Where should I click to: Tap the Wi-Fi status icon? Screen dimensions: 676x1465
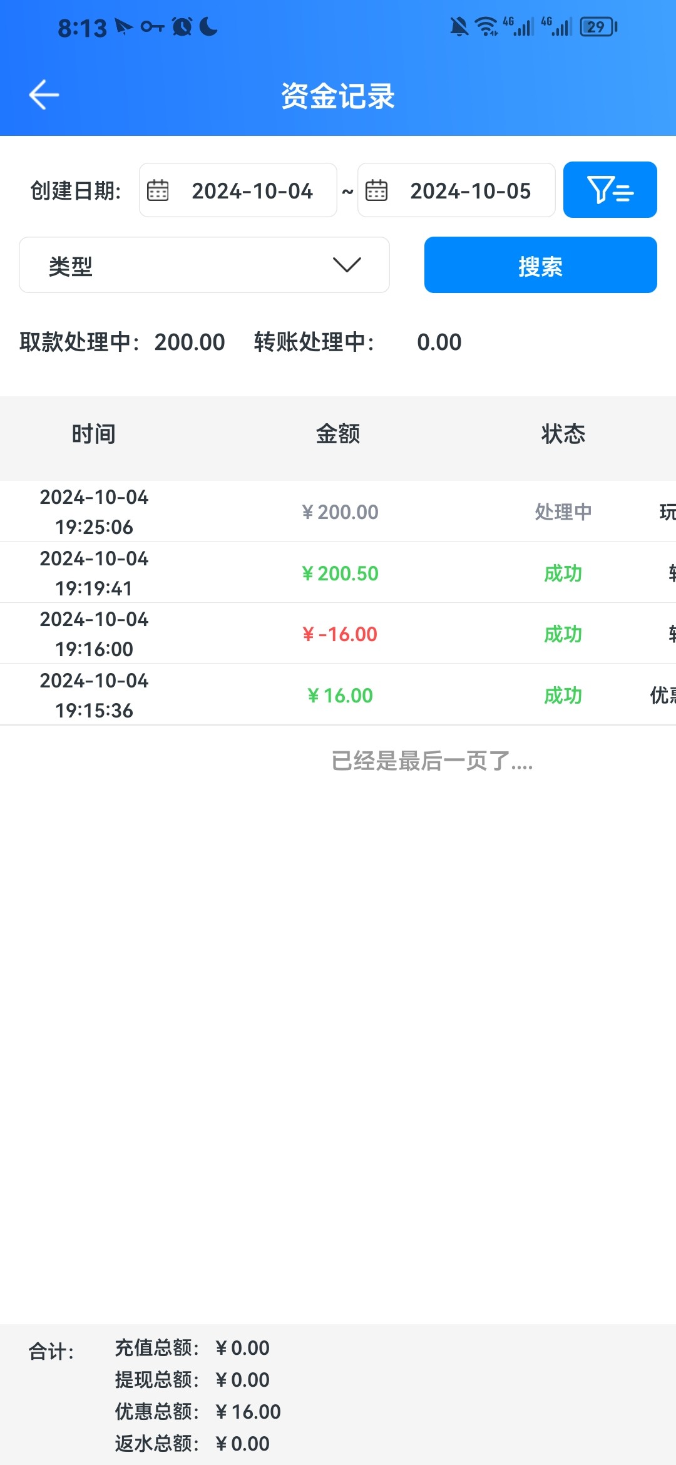[x=486, y=27]
